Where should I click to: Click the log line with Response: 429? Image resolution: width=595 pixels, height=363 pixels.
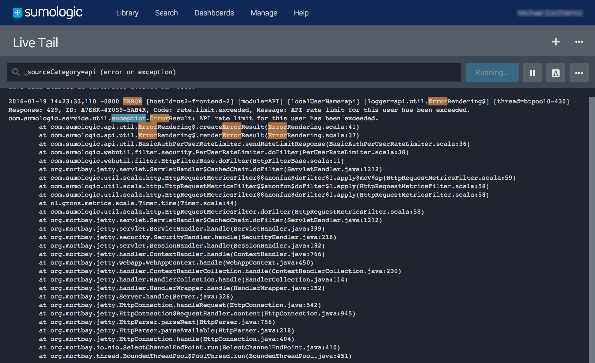click(239, 110)
